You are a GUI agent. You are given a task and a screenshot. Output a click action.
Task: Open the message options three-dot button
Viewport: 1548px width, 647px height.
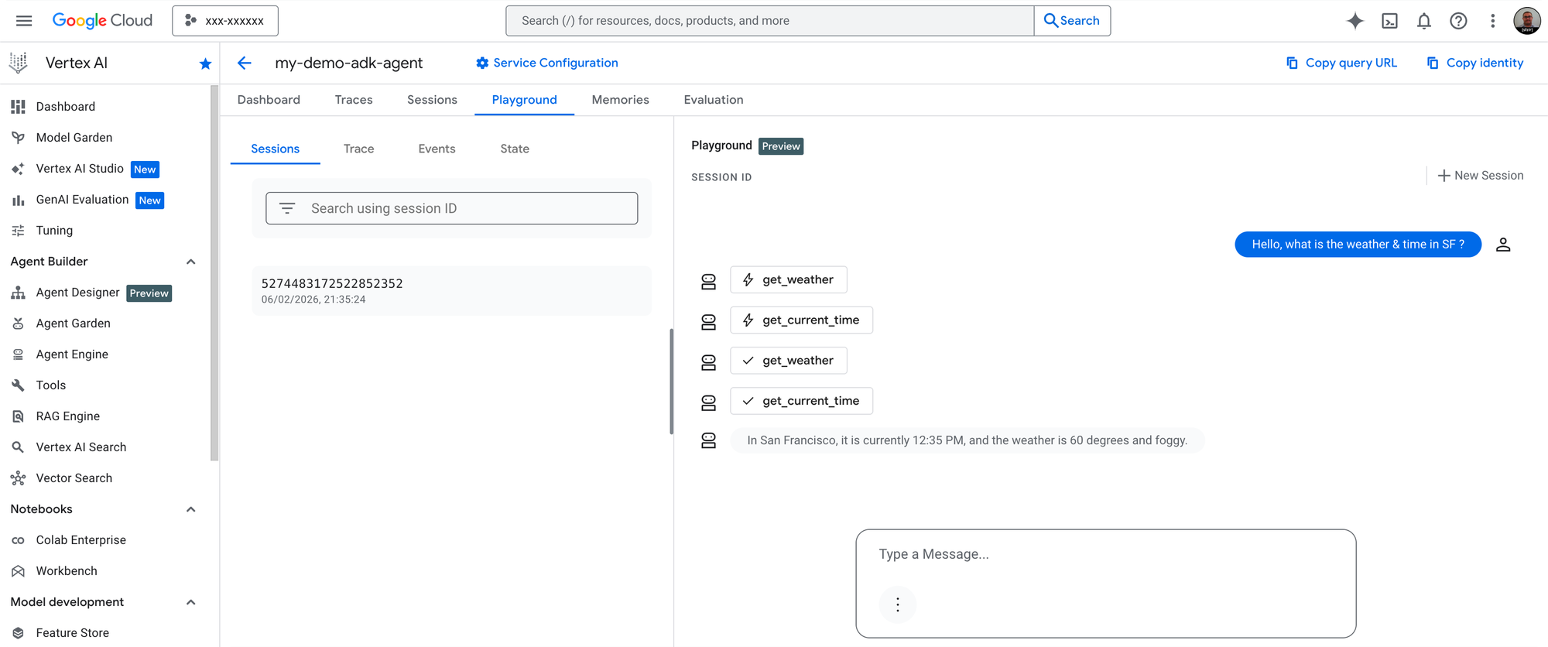coord(898,604)
